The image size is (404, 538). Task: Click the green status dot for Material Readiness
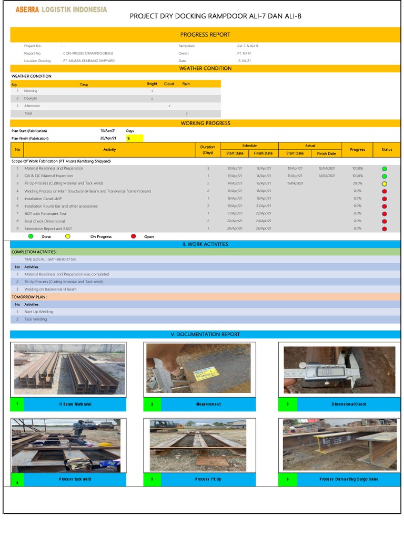click(385, 169)
